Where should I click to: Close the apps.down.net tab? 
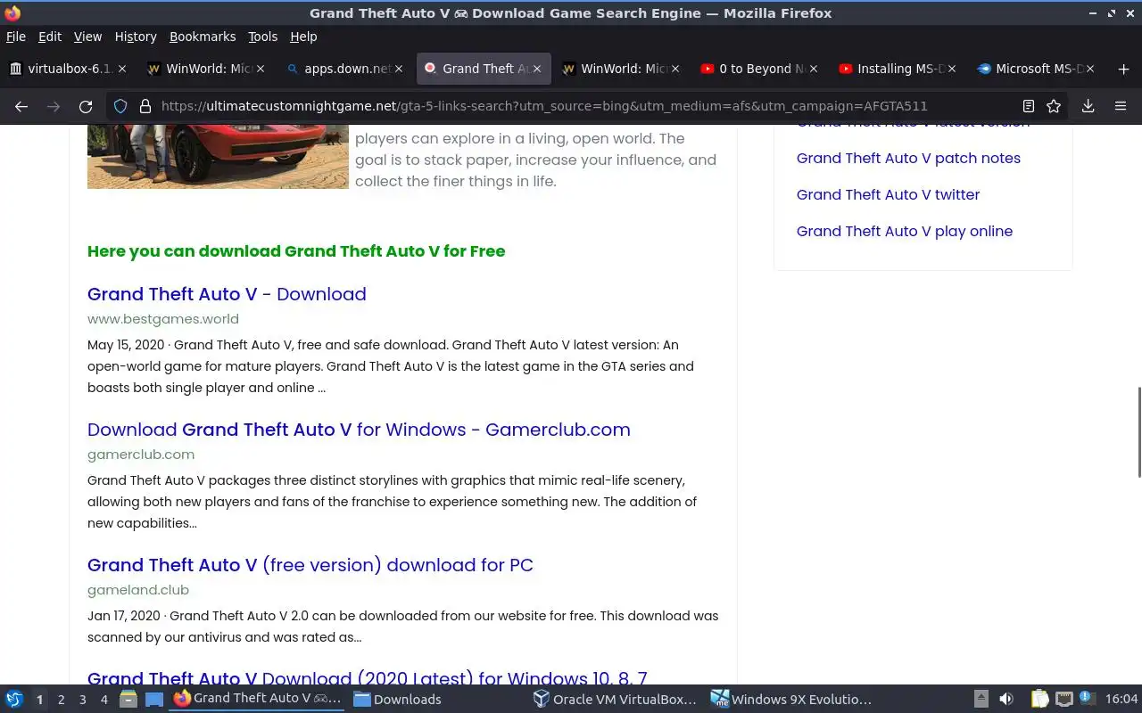click(399, 69)
